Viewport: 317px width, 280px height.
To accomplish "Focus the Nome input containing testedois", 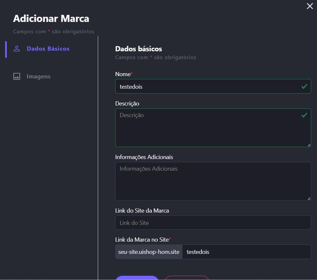I will pos(207,86).
